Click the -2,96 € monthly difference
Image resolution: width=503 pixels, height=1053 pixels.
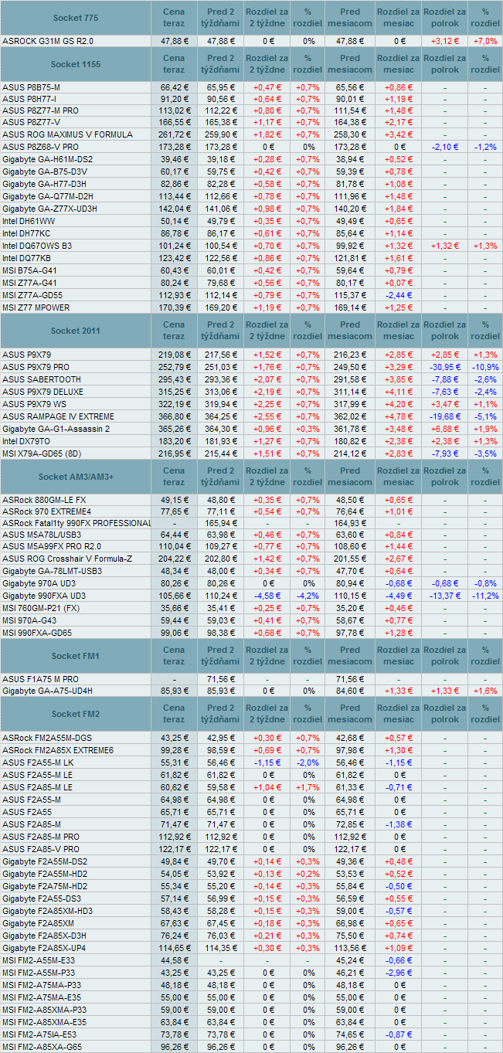click(399, 973)
